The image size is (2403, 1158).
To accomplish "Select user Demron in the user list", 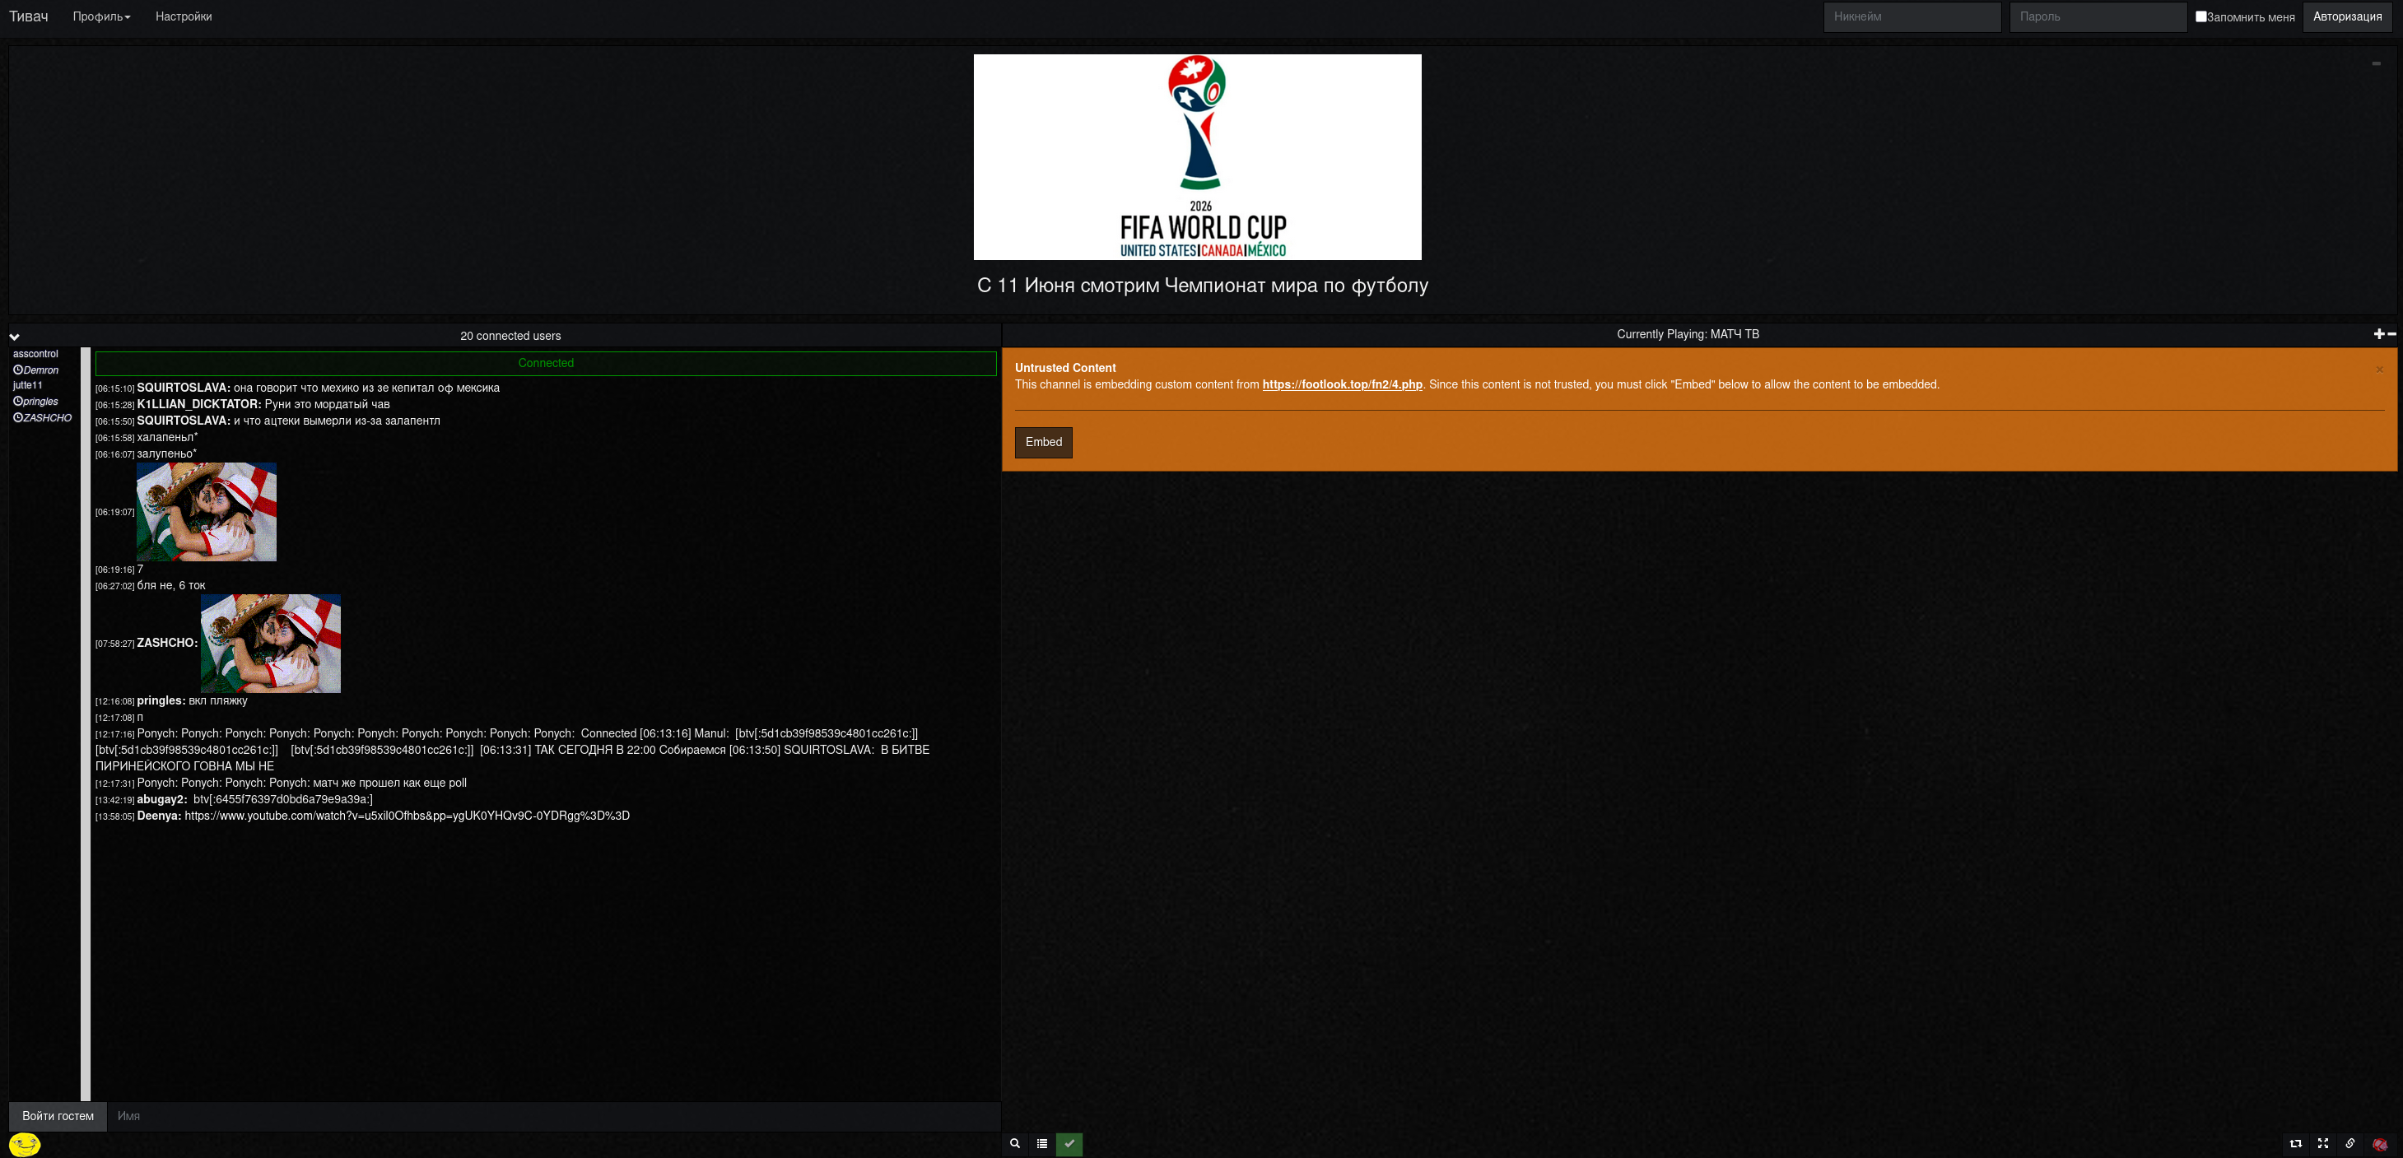I will click(41, 370).
